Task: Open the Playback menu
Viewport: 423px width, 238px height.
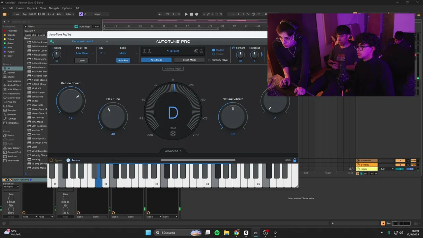Action: [x=32, y=8]
